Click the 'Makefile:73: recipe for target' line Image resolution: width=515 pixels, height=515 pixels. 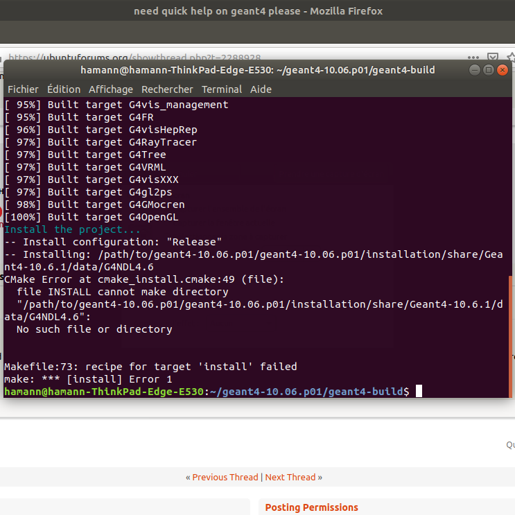pos(150,367)
